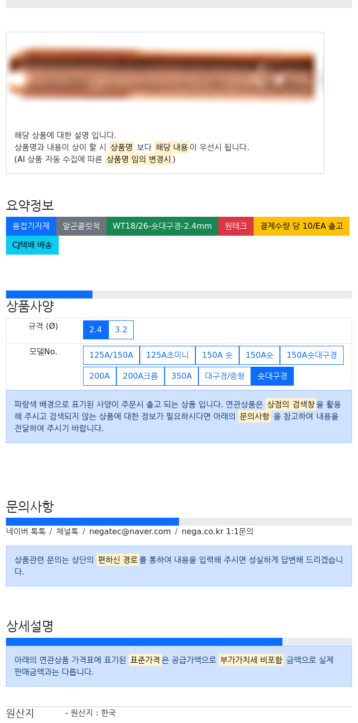The height and width of the screenshot is (723, 358).
Task: Click the 알곤콜릿척 tag
Action: [x=81, y=226]
